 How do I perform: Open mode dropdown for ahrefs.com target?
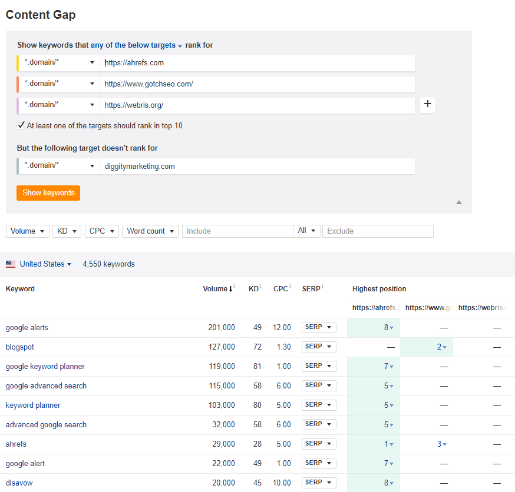[x=59, y=62]
